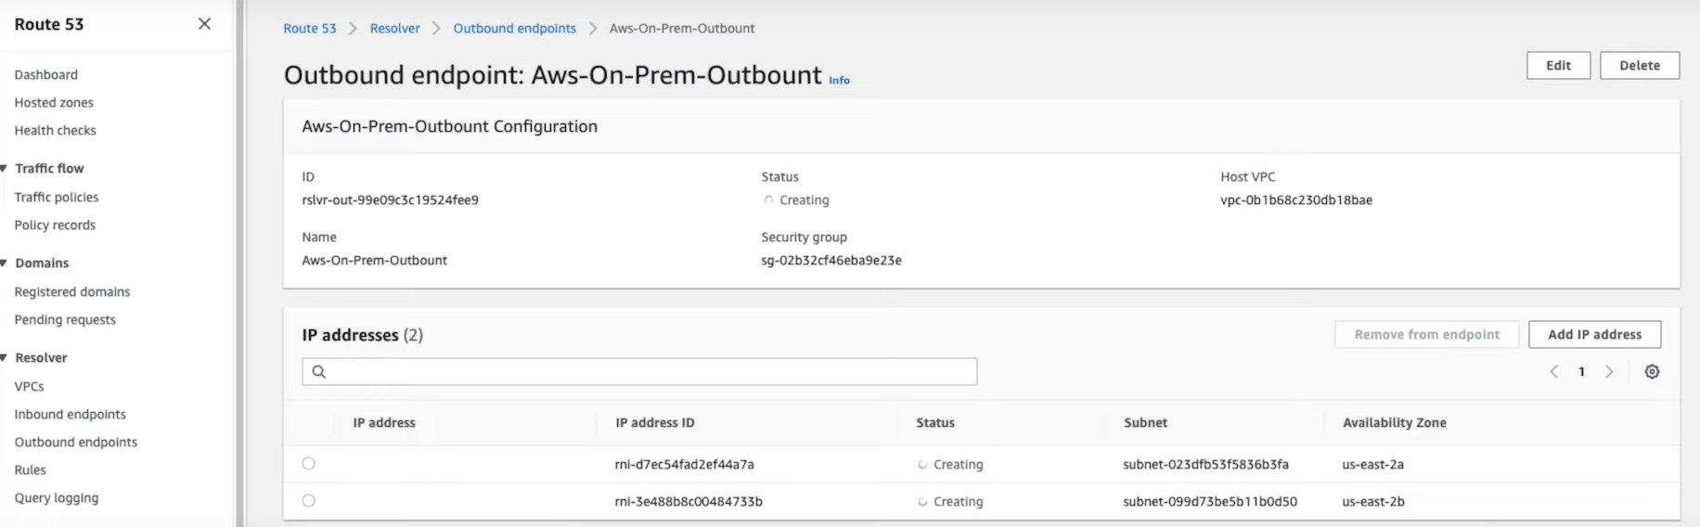Go to Outbound endpoints in sidebar
The image size is (1700, 527).
[76, 443]
